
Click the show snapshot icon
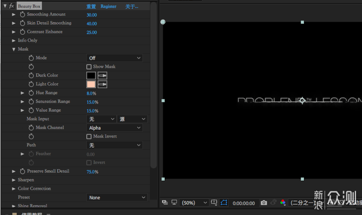(x=273, y=203)
